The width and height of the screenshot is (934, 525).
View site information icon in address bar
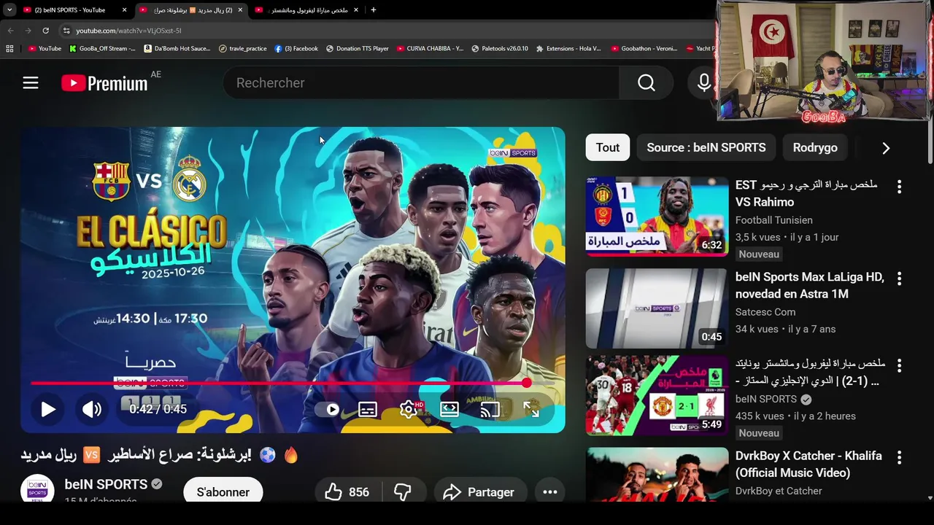66,31
